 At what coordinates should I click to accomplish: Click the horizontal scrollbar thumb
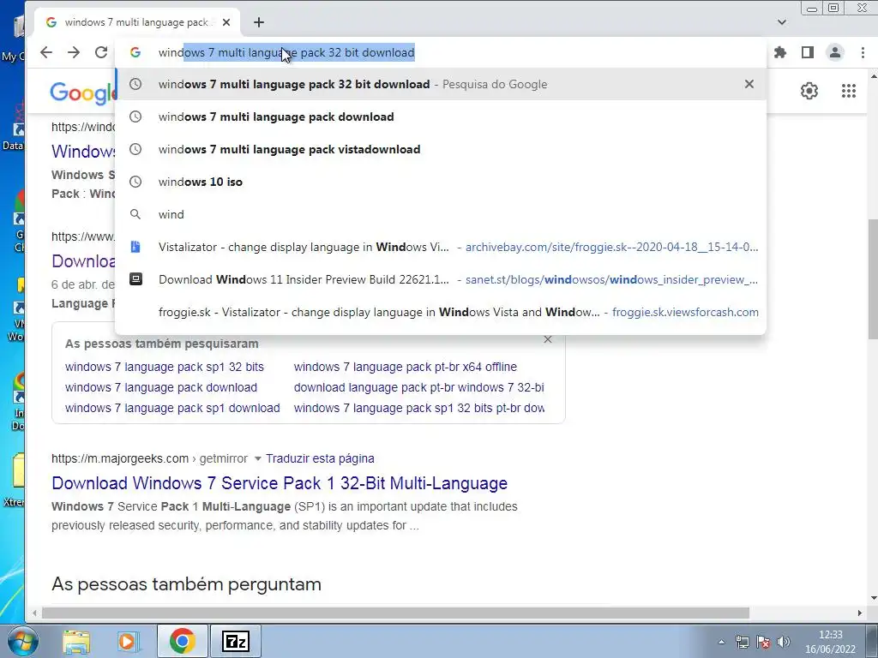click(x=395, y=613)
